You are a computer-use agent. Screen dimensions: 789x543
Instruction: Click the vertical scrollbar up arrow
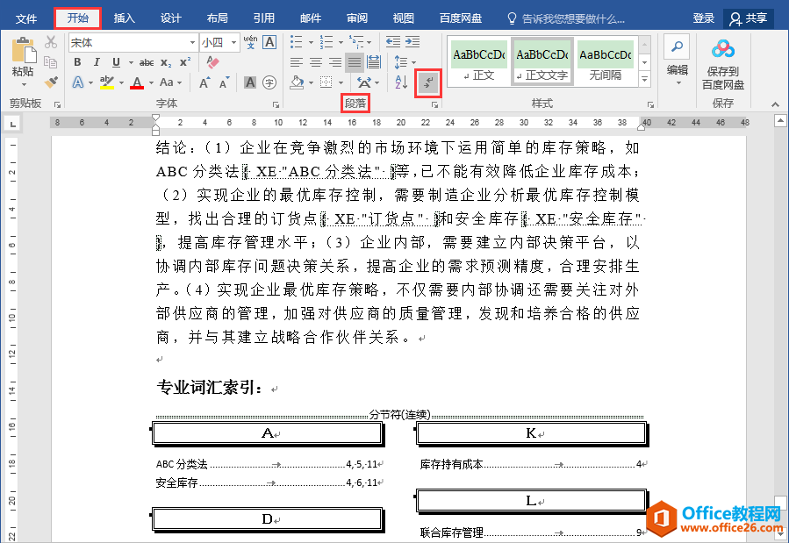pos(780,121)
